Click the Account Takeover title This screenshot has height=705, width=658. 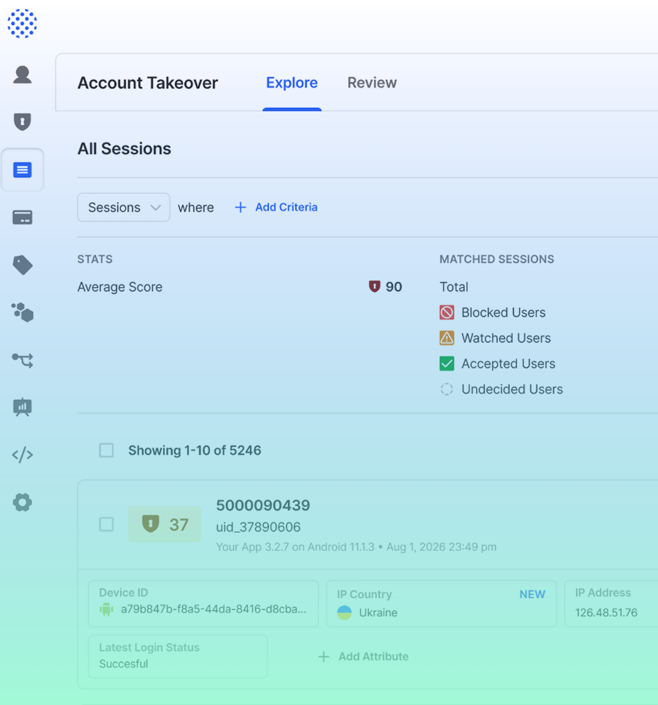(147, 83)
